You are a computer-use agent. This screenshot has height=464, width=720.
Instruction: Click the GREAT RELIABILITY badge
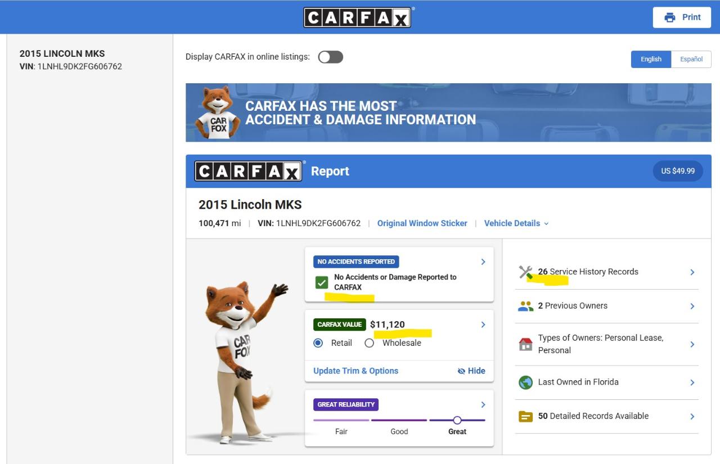346,404
